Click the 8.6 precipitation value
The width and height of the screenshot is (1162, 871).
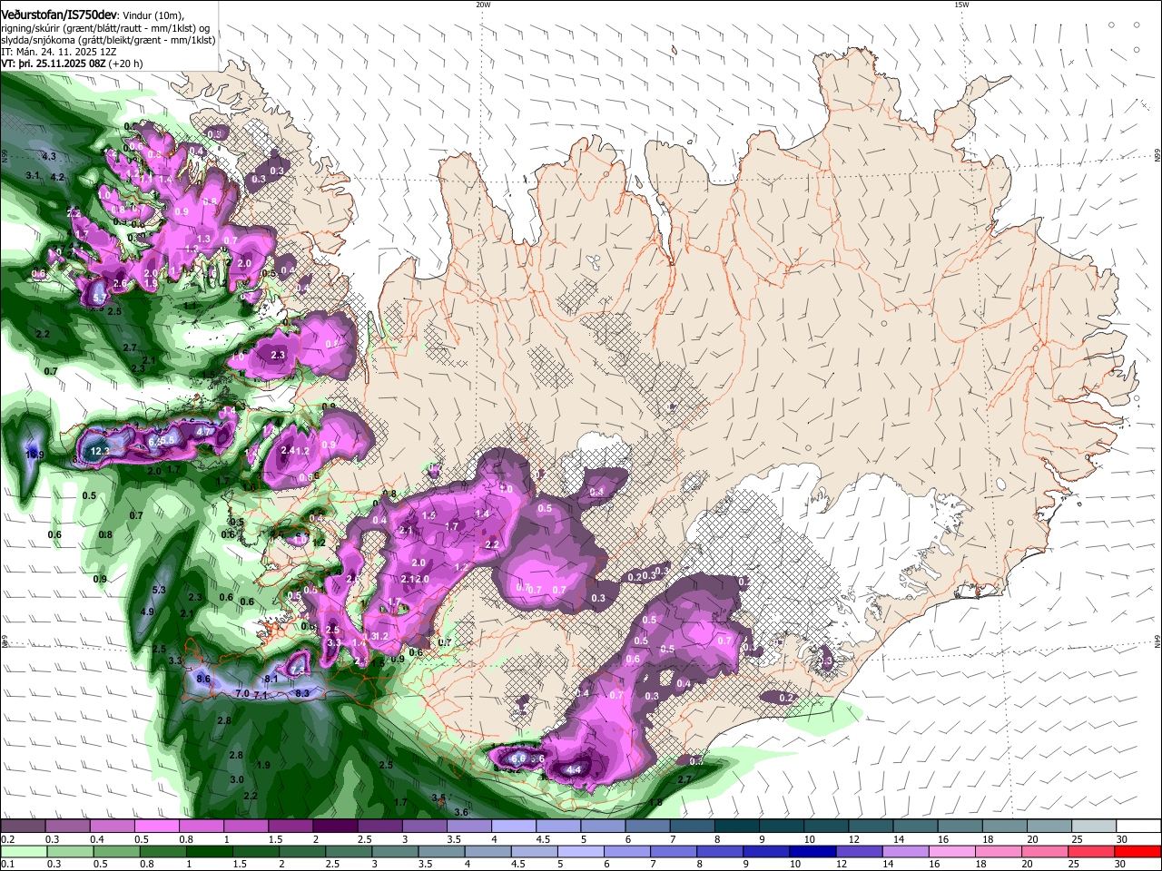point(203,678)
